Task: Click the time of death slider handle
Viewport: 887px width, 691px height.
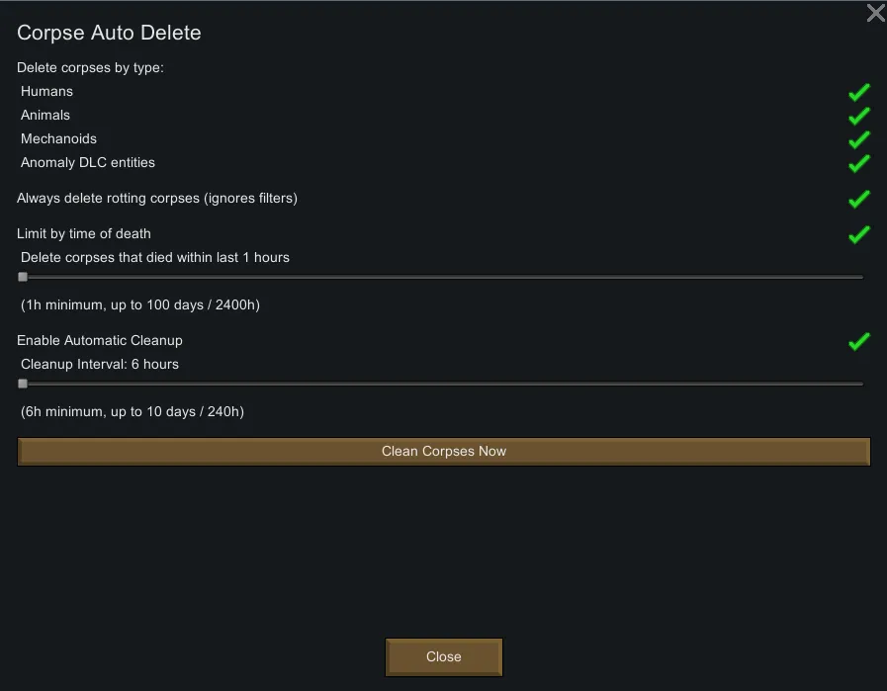Action: [23, 277]
